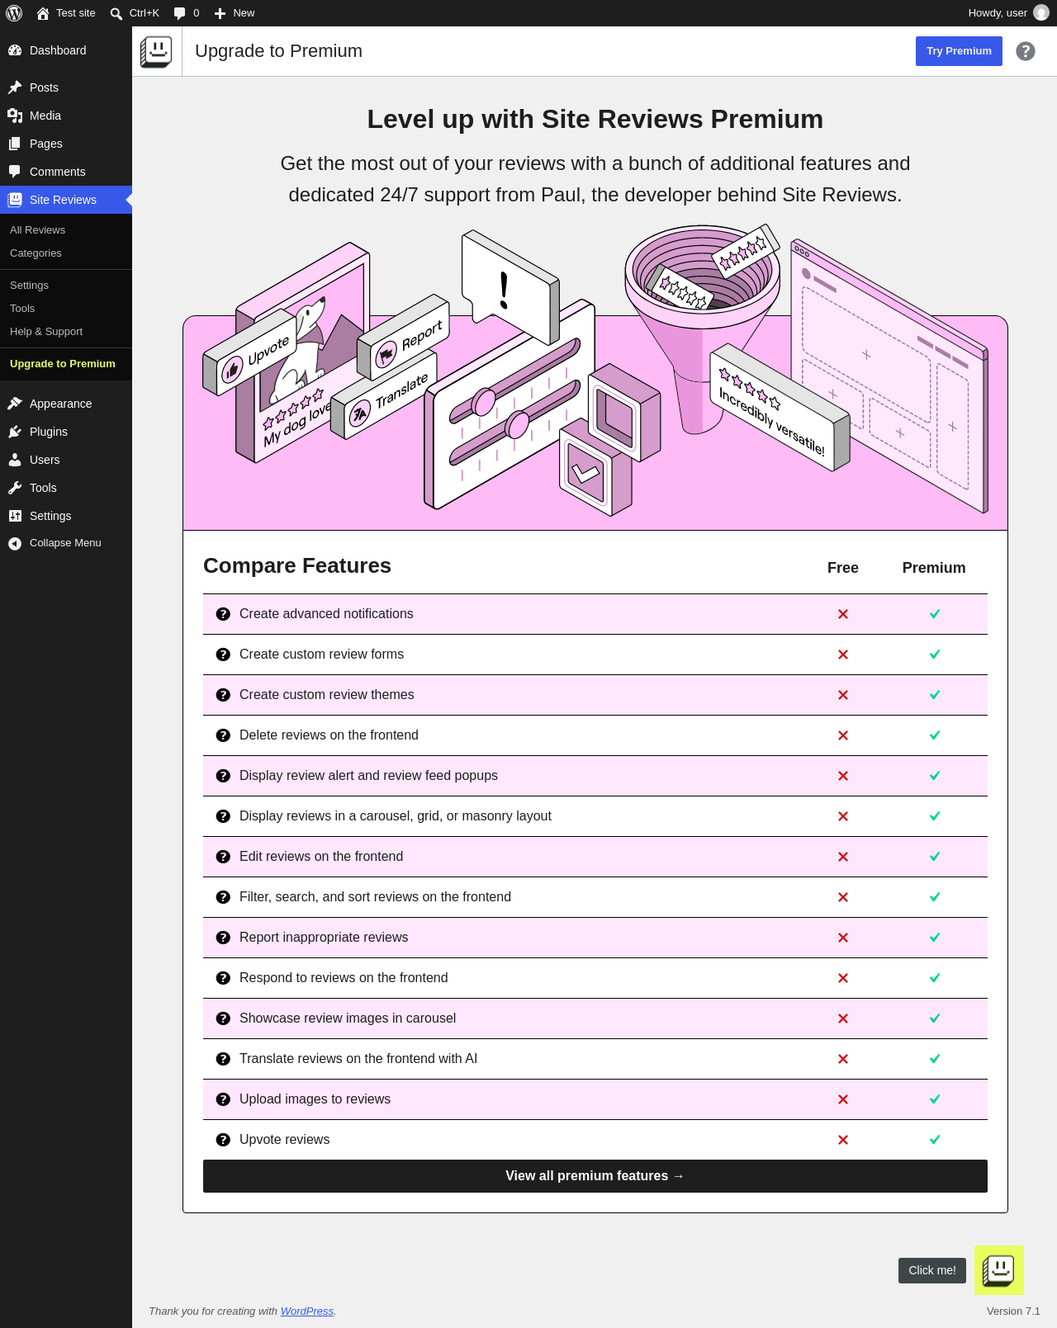The image size is (1057, 1328).
Task: Open the Howdy, user account menu
Action: [1008, 13]
